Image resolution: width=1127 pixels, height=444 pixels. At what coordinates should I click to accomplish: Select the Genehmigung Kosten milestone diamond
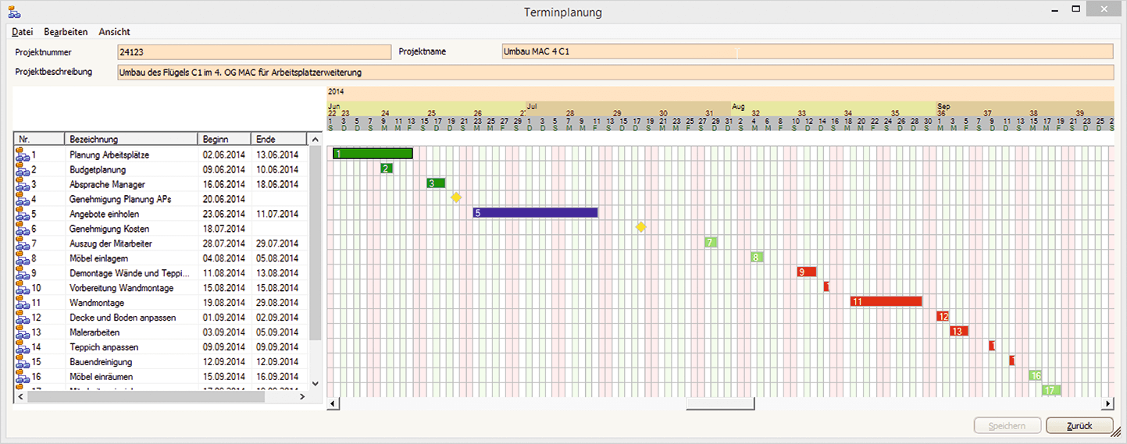click(x=640, y=227)
